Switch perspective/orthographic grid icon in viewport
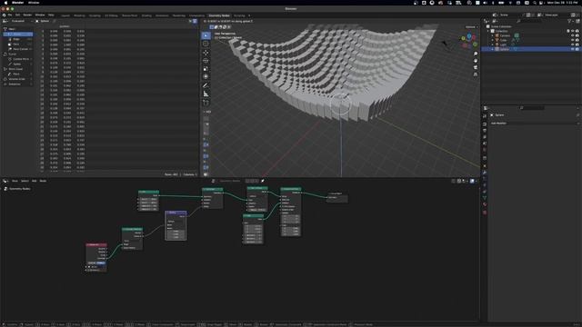Image resolution: width=582 pixels, height=327 pixels. pyautogui.click(x=476, y=74)
